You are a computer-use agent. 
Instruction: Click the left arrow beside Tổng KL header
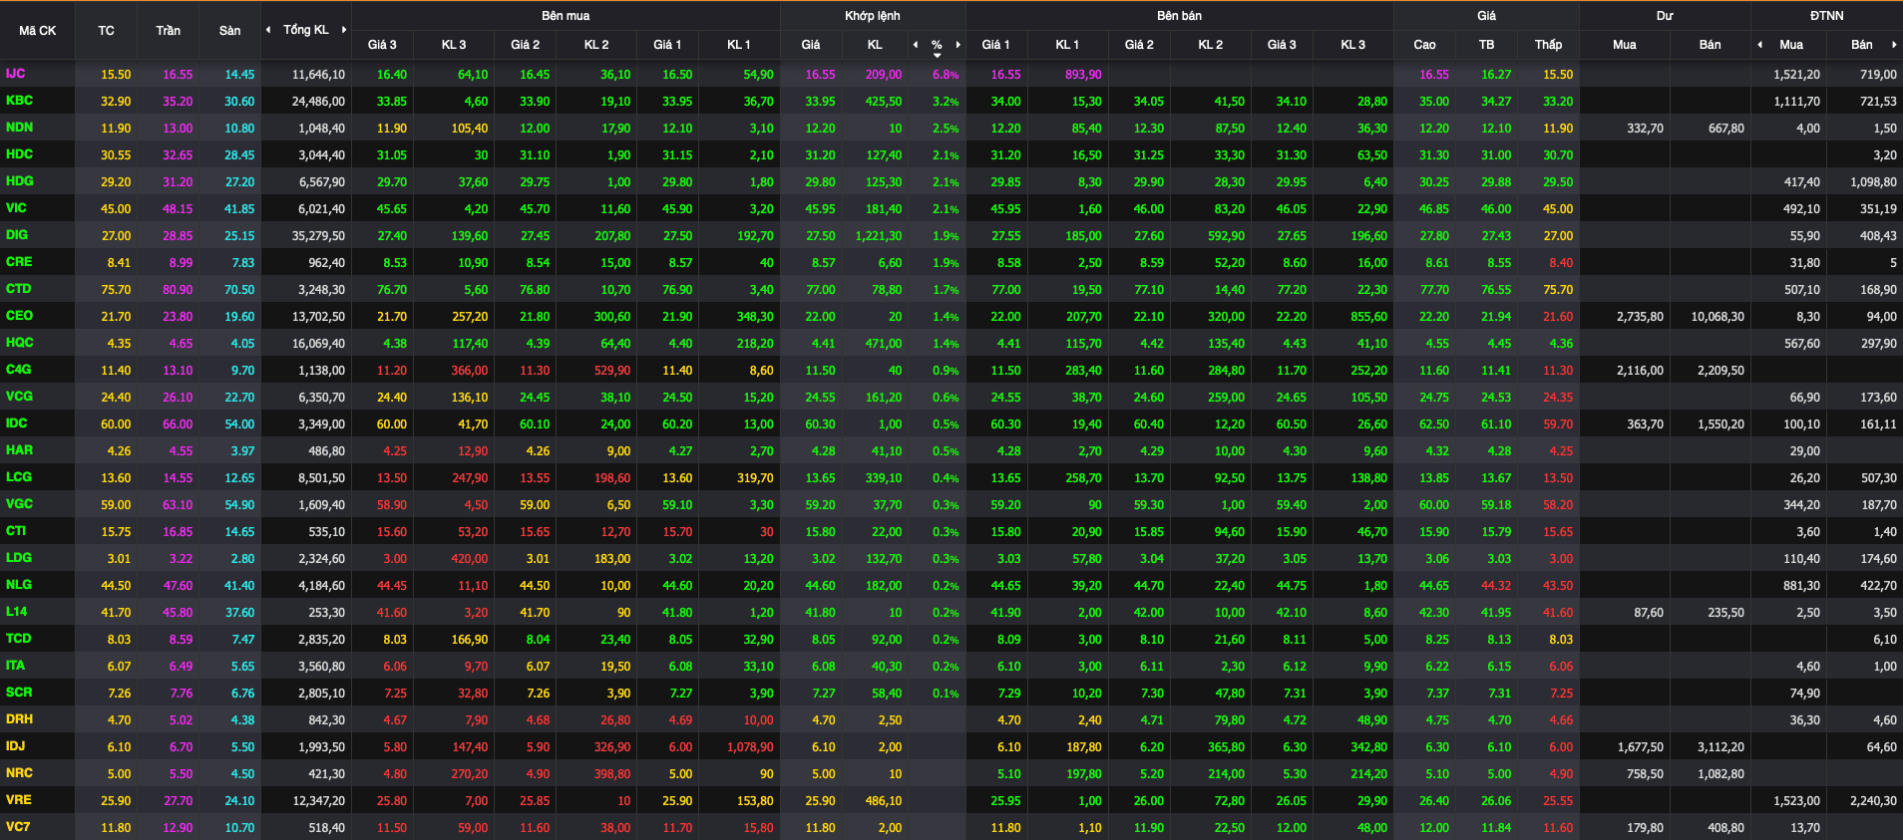pyautogui.click(x=268, y=30)
